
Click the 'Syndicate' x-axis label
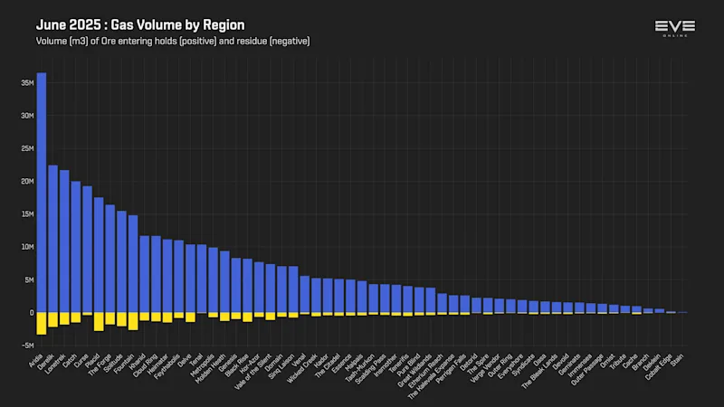523,364
